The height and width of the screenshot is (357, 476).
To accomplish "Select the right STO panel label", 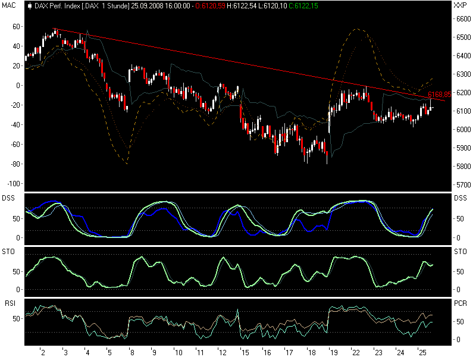I will coord(461,251).
